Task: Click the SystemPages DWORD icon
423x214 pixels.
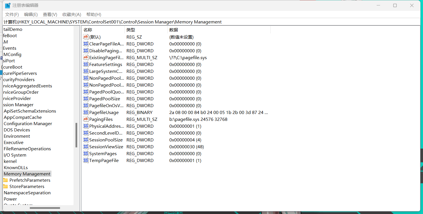Action: 86,153
